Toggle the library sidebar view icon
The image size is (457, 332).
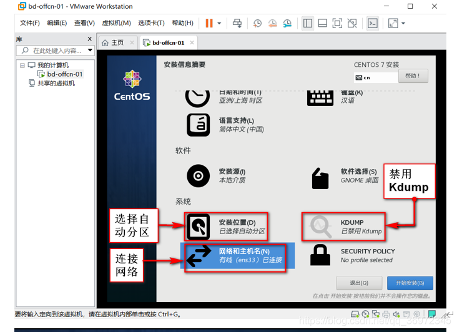point(308,23)
